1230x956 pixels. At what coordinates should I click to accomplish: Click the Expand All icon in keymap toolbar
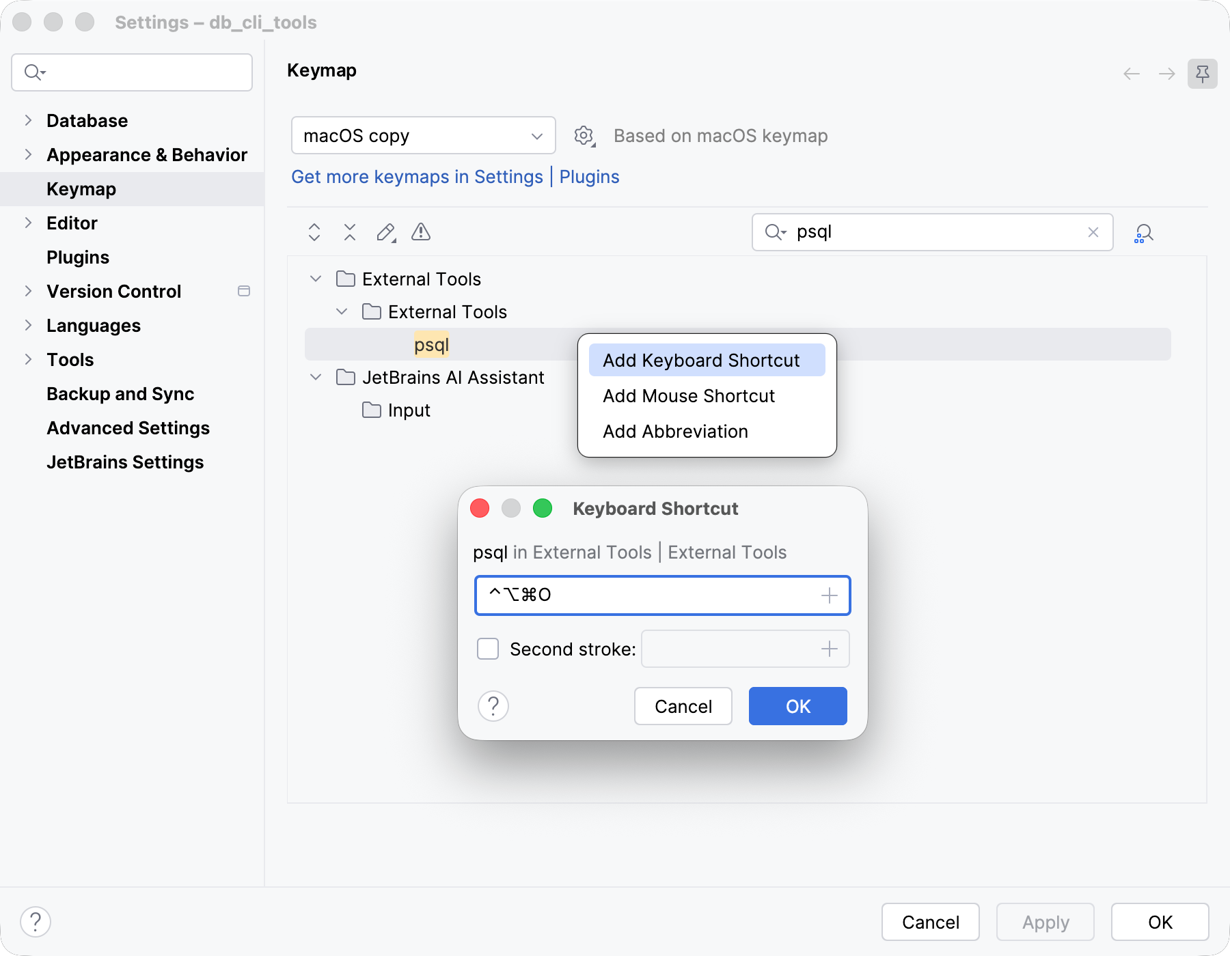tap(314, 232)
